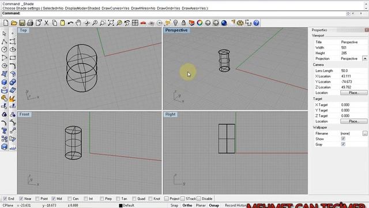Toggle the End osnap checkbox
The width and height of the screenshot is (369, 208).
tap(5, 199)
